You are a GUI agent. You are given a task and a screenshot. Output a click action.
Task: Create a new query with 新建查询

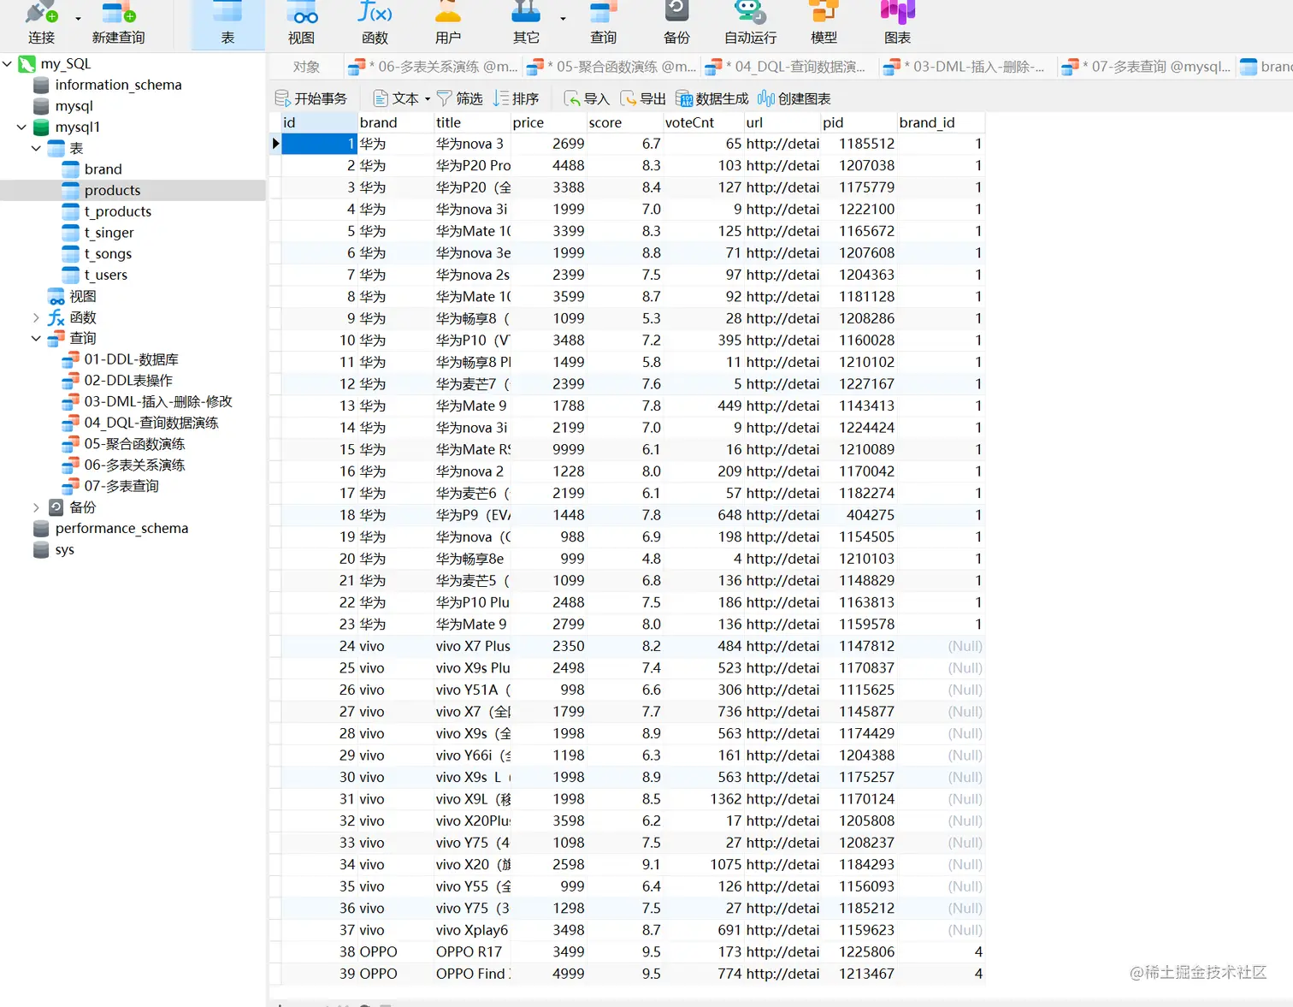pos(119,24)
